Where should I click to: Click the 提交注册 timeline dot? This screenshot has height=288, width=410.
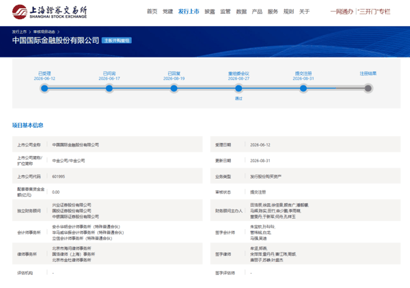click(303, 88)
